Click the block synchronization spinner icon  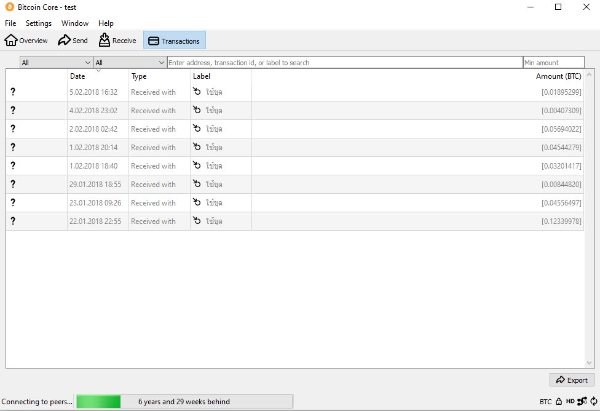pos(594,401)
